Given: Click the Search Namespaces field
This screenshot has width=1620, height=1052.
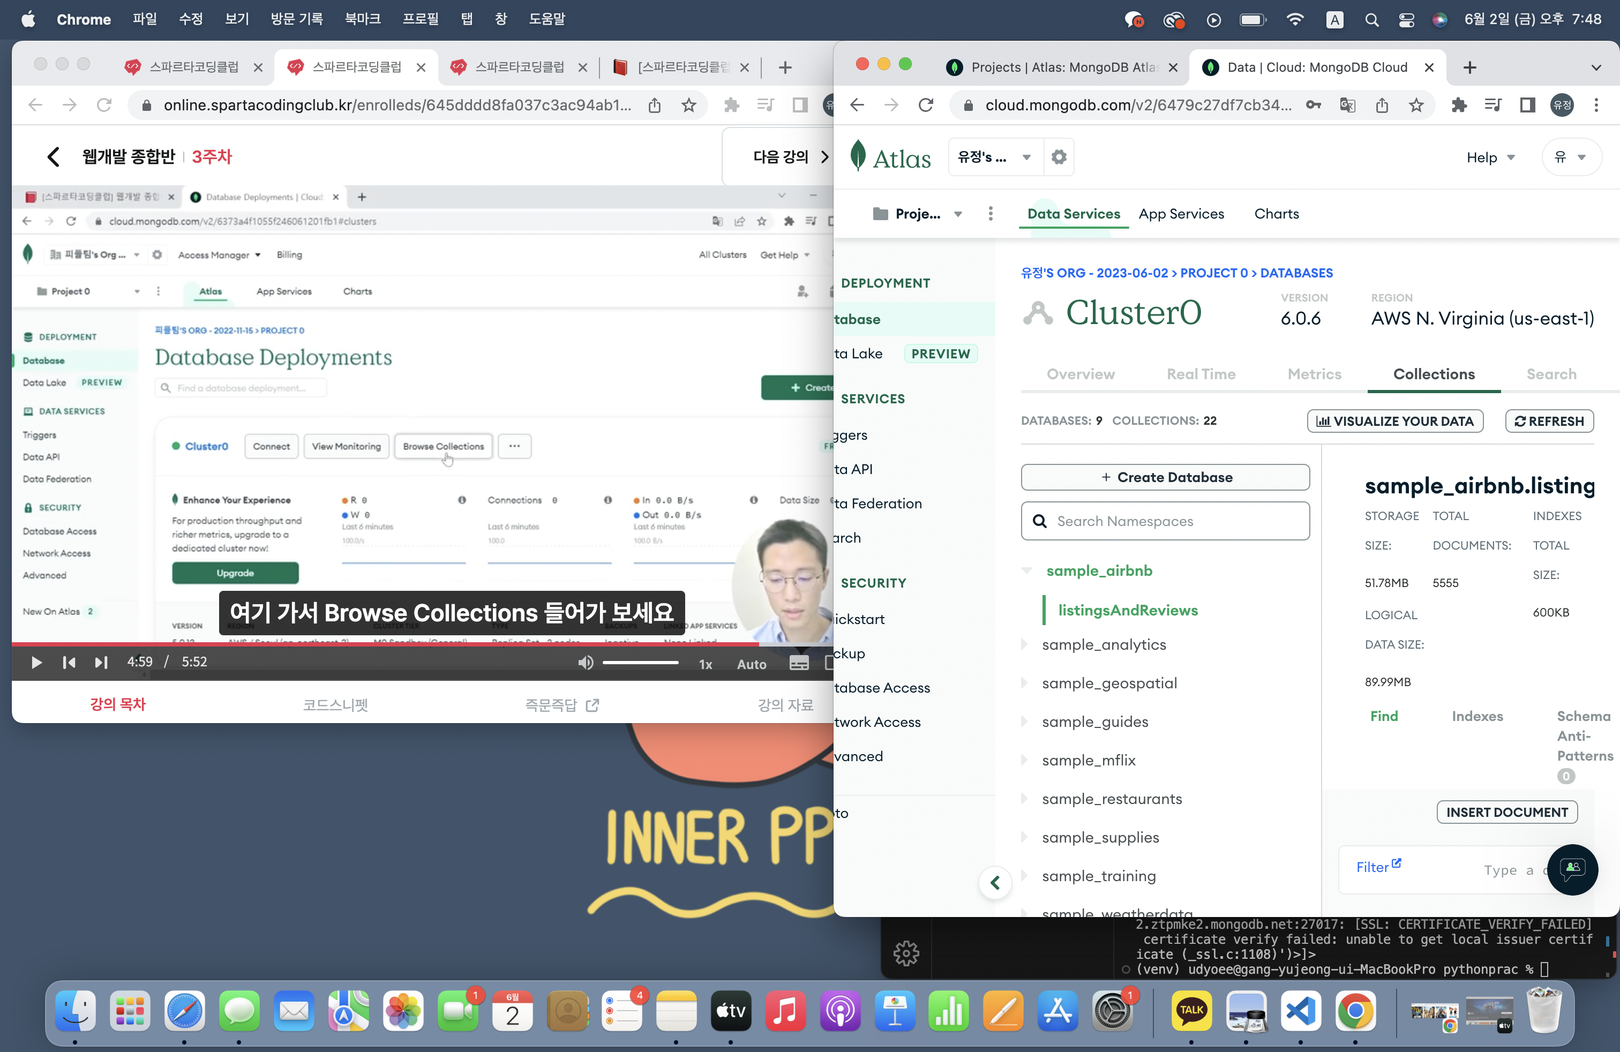Looking at the screenshot, I should (x=1165, y=521).
